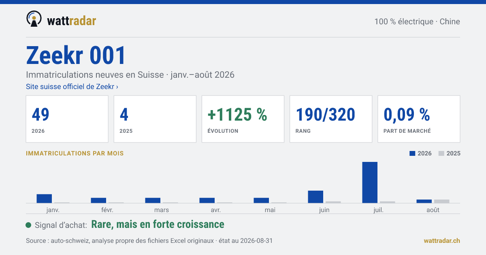The width and height of the screenshot is (486, 255).
Task: Open the official Swiss Zeekr site link
Action: pyautogui.click(x=72, y=87)
